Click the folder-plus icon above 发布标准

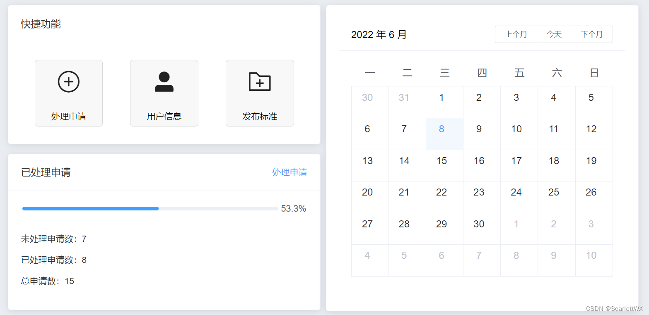click(260, 81)
